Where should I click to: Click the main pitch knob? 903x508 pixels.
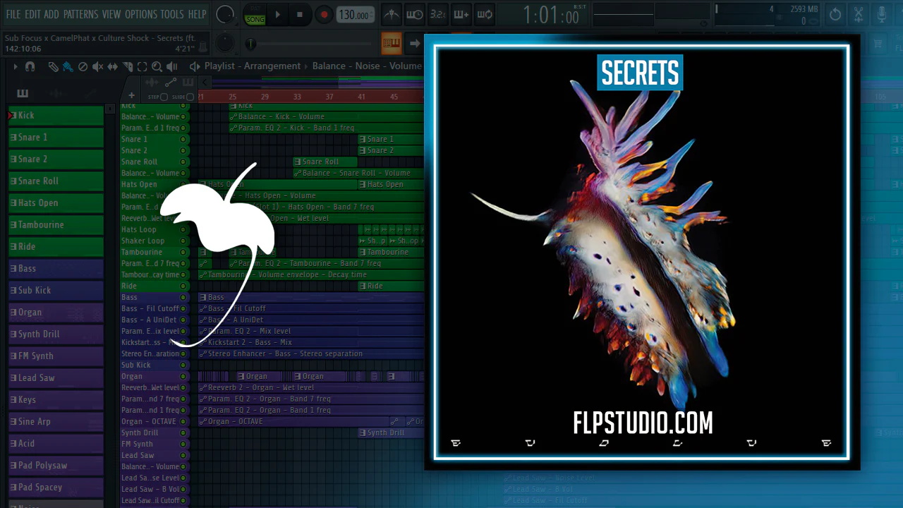coord(224,43)
